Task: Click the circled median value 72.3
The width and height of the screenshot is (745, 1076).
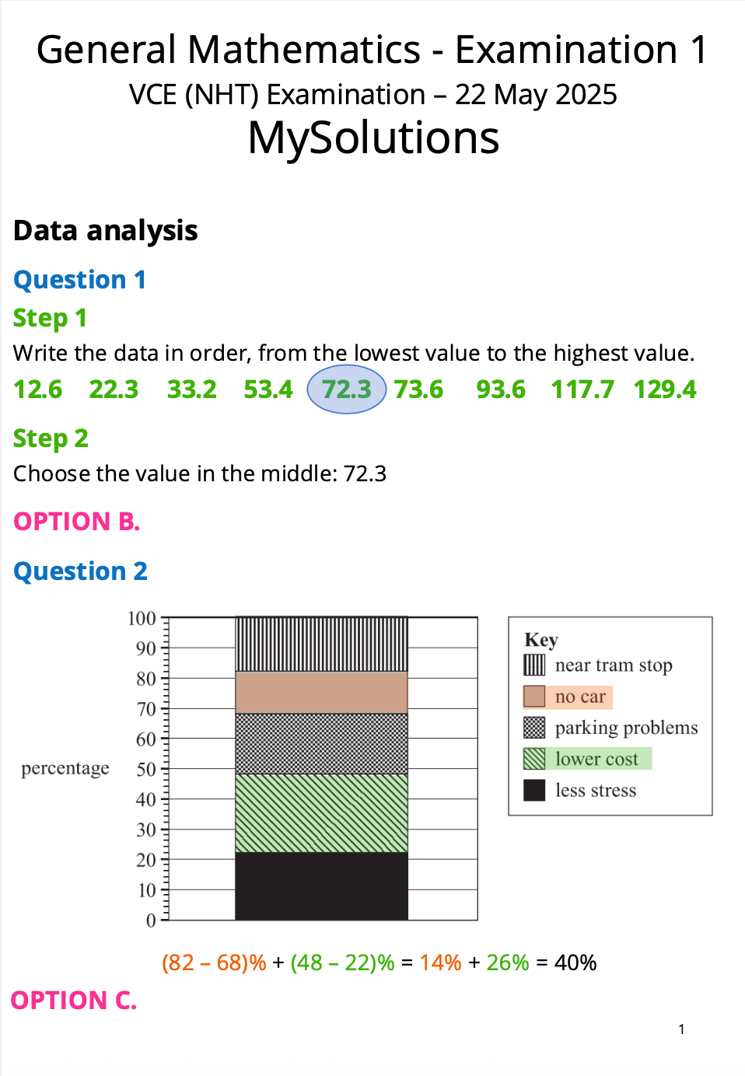Action: click(347, 389)
